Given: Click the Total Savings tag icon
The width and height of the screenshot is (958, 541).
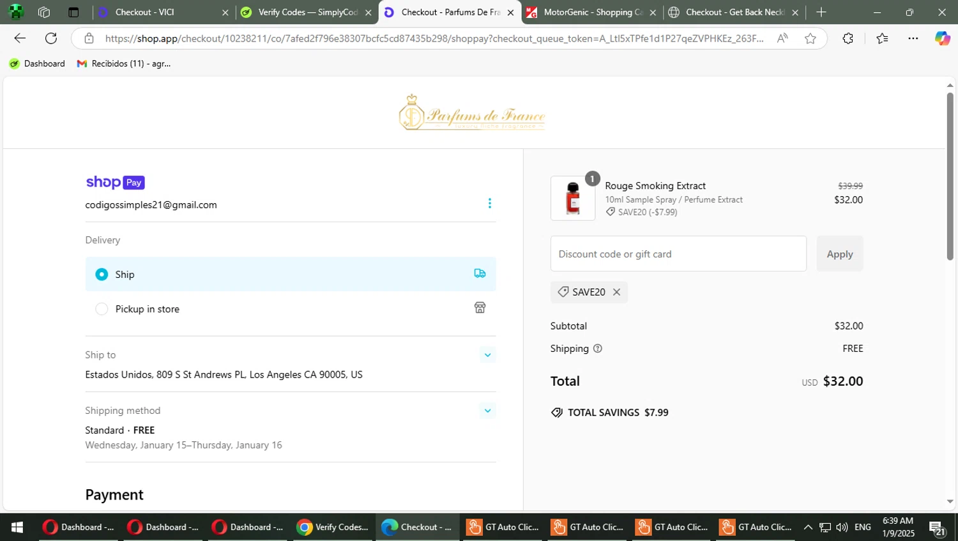Looking at the screenshot, I should pos(557,413).
